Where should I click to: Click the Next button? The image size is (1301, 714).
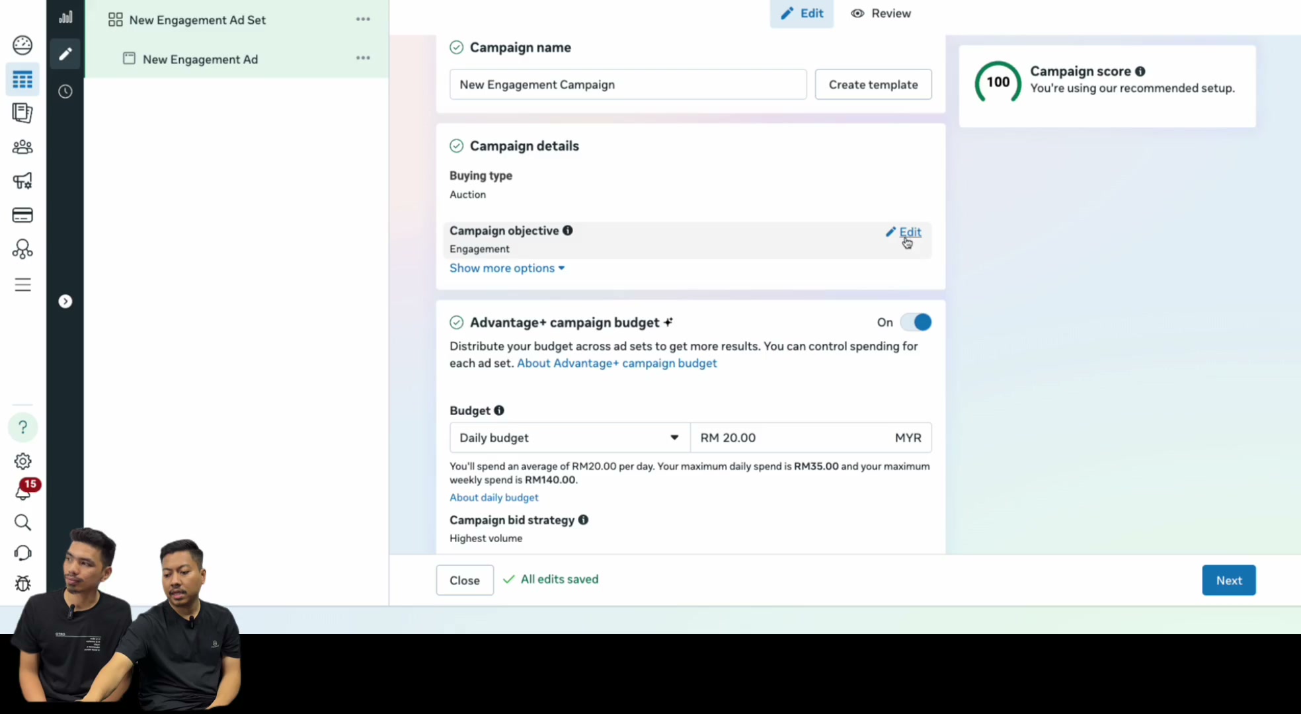(x=1229, y=580)
